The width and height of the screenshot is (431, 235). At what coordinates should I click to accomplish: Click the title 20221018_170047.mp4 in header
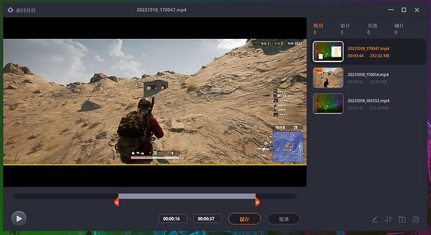pyautogui.click(x=162, y=10)
